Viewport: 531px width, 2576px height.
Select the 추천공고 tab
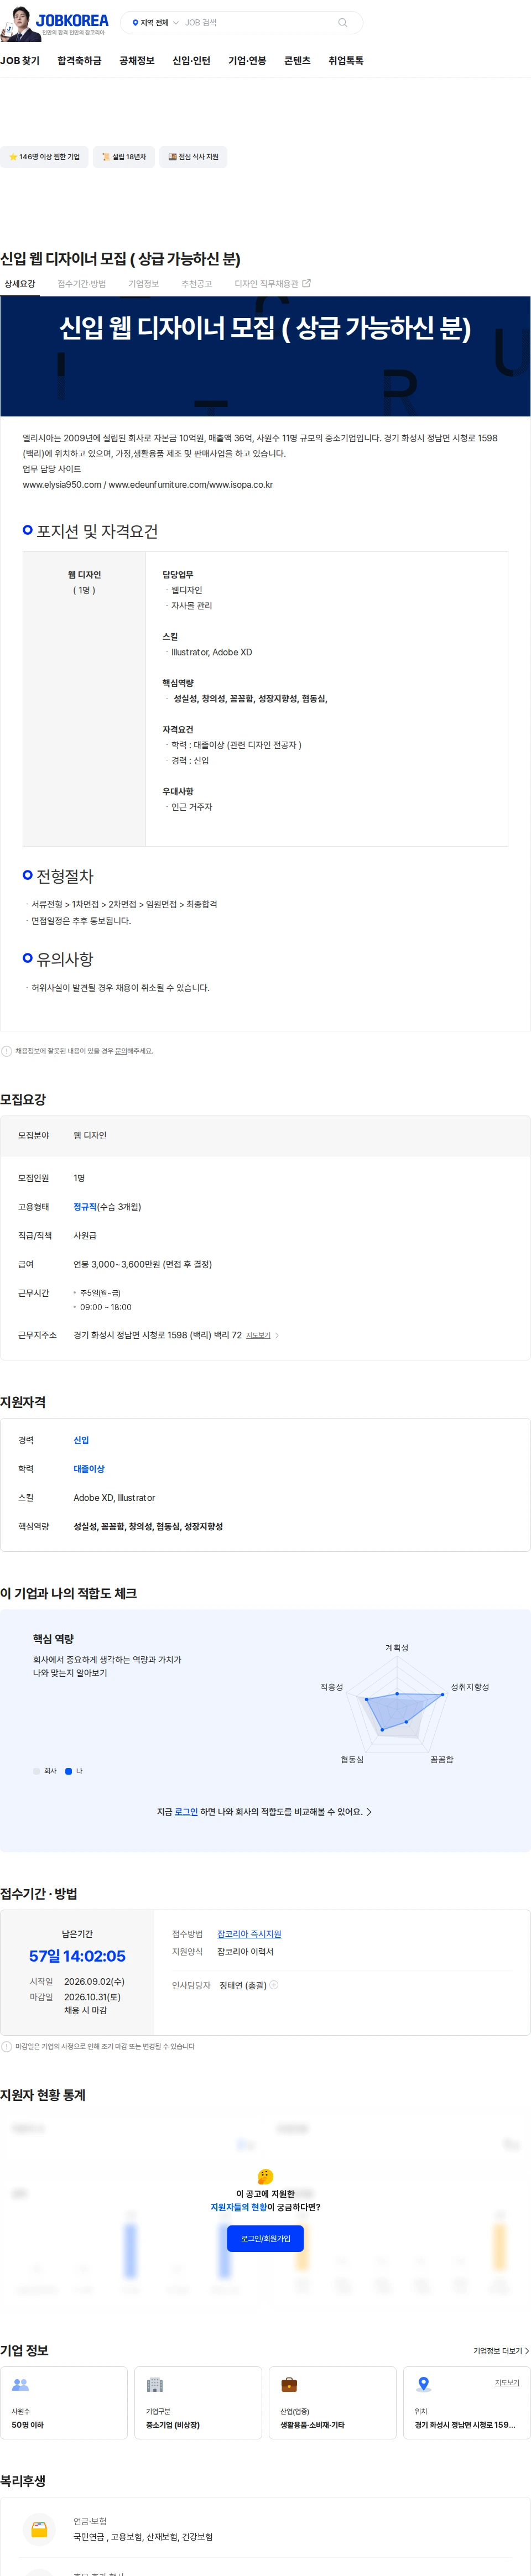pos(196,284)
